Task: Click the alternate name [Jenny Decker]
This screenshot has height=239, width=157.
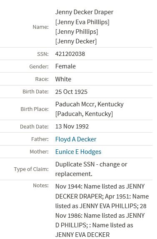Action: (x=76, y=41)
